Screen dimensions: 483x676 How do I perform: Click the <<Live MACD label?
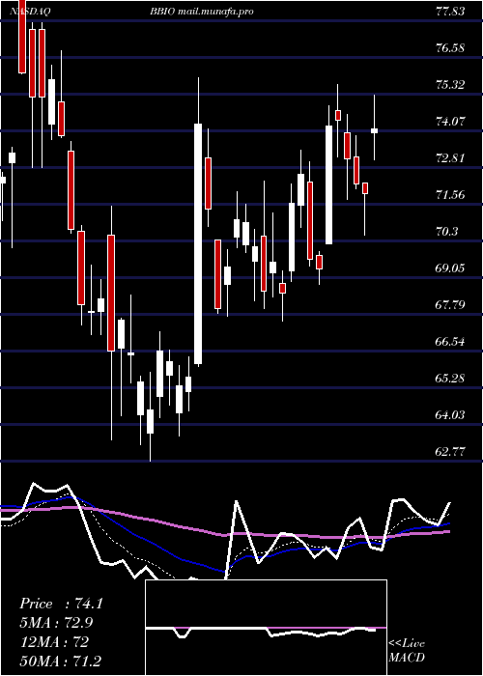point(407,651)
